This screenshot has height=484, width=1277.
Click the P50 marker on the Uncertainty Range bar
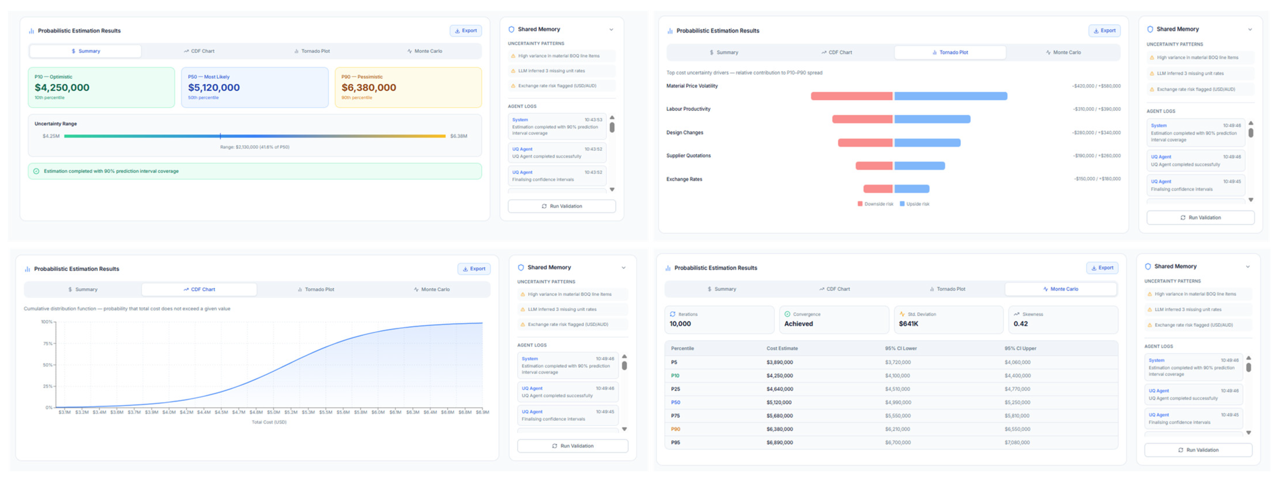click(x=221, y=136)
